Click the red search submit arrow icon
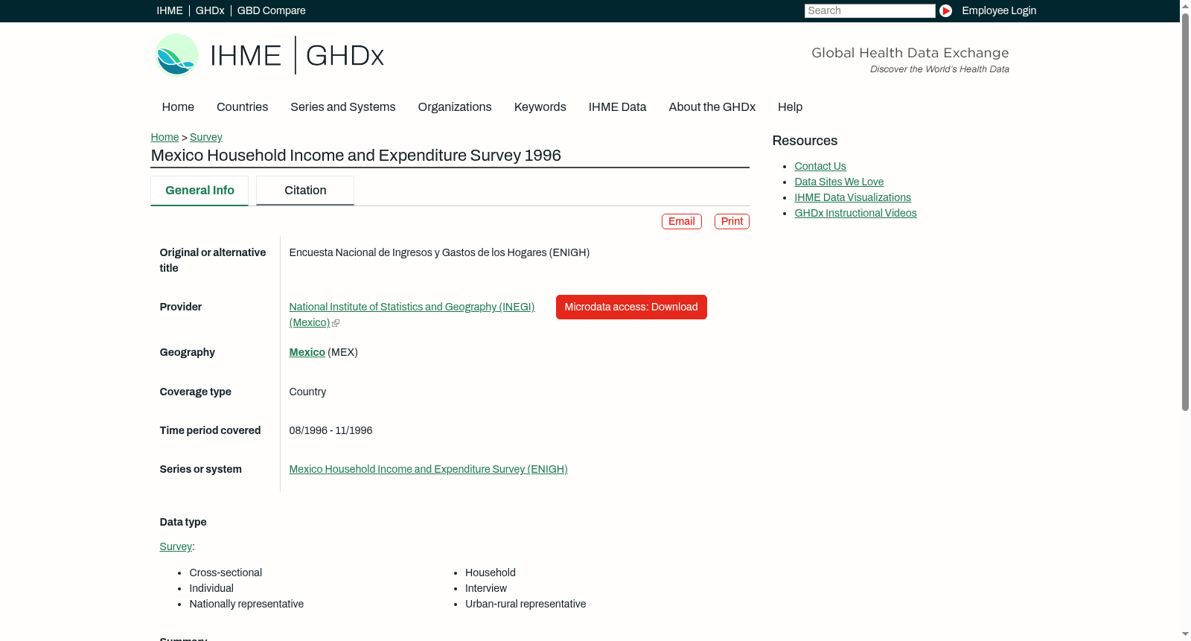 (x=945, y=10)
